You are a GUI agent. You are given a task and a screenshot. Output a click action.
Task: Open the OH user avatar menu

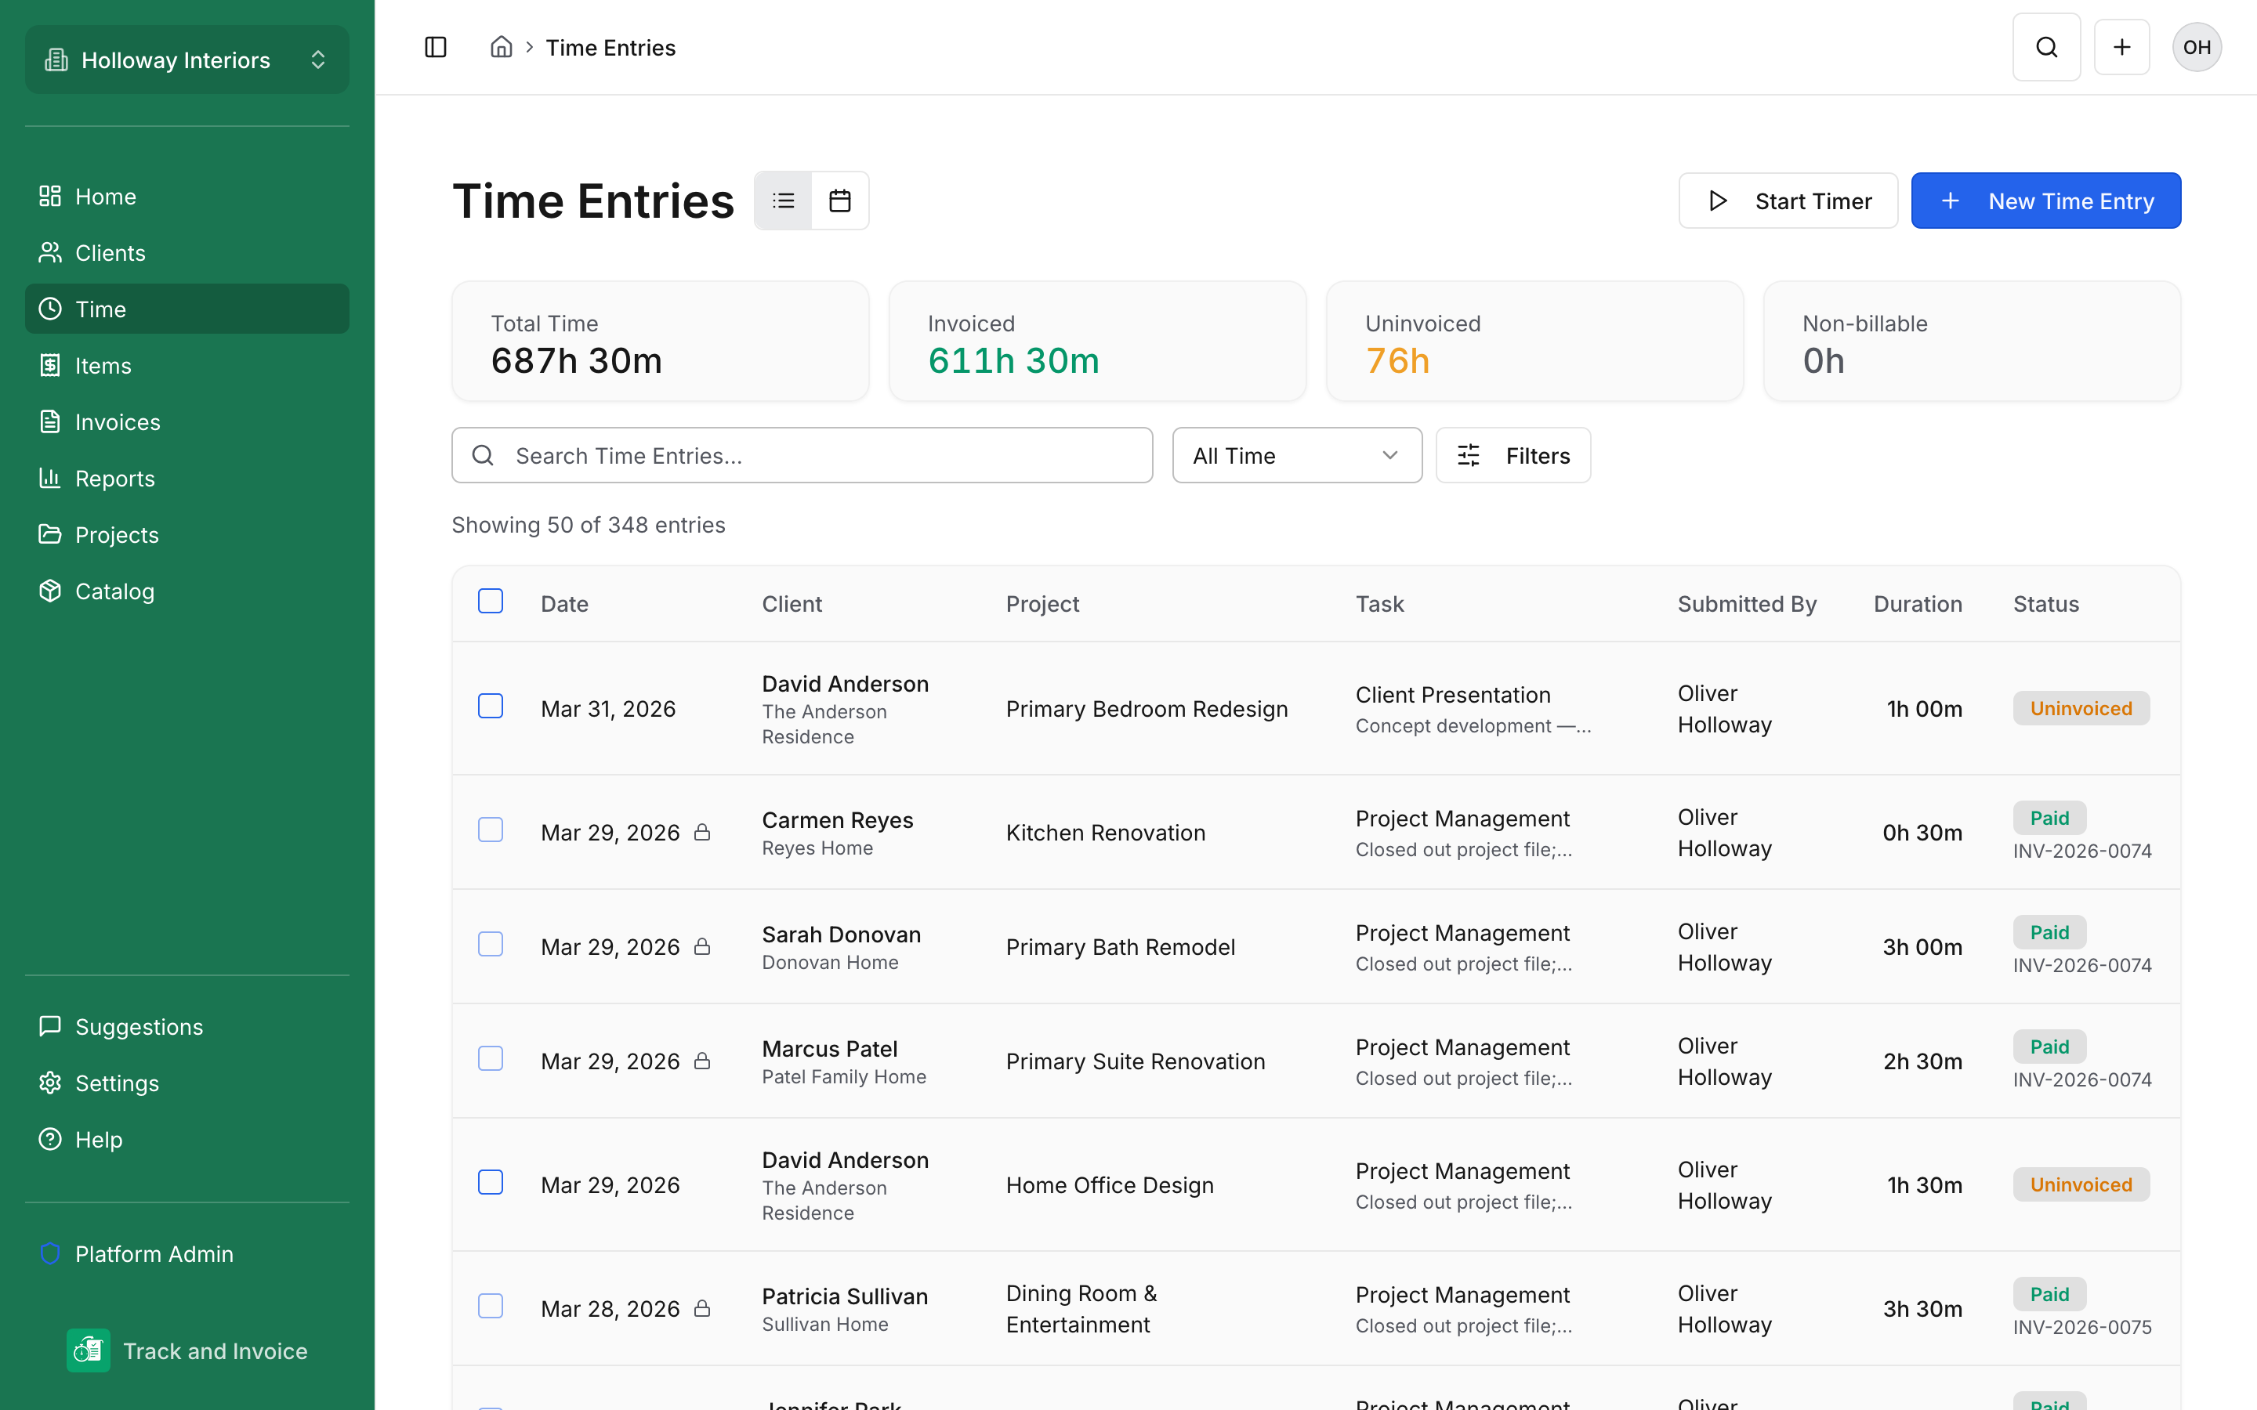pos(2197,47)
